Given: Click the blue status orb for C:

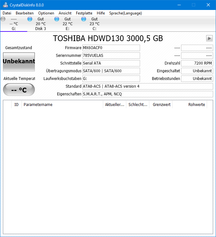Looking at the screenshot, I should click(x=84, y=19).
